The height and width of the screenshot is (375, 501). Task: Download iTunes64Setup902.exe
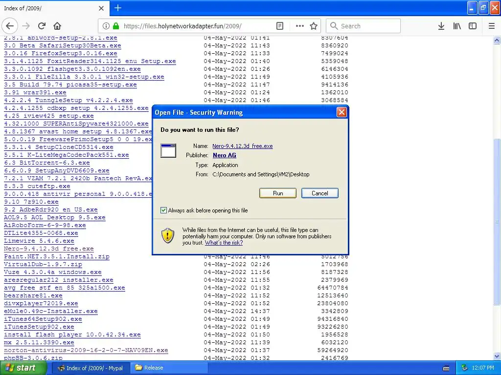click(43, 319)
